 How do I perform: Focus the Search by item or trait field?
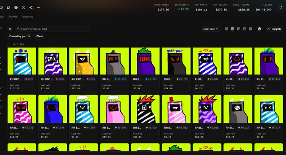52,29
